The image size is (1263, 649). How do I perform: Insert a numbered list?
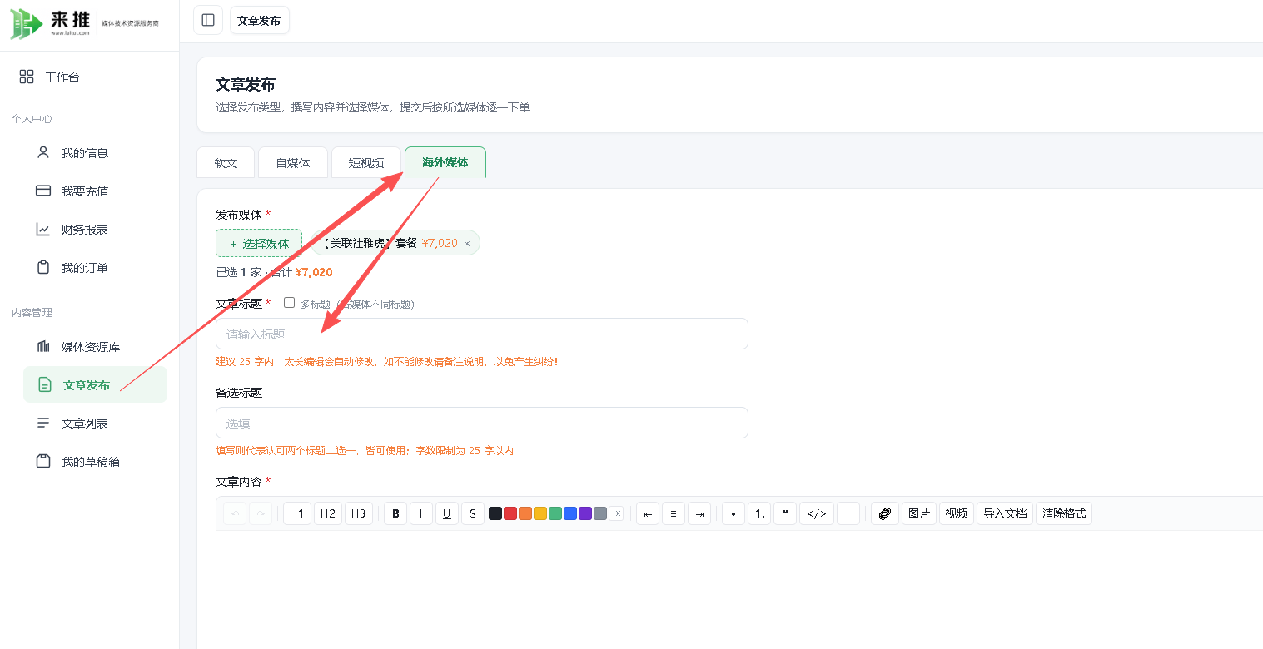[759, 513]
